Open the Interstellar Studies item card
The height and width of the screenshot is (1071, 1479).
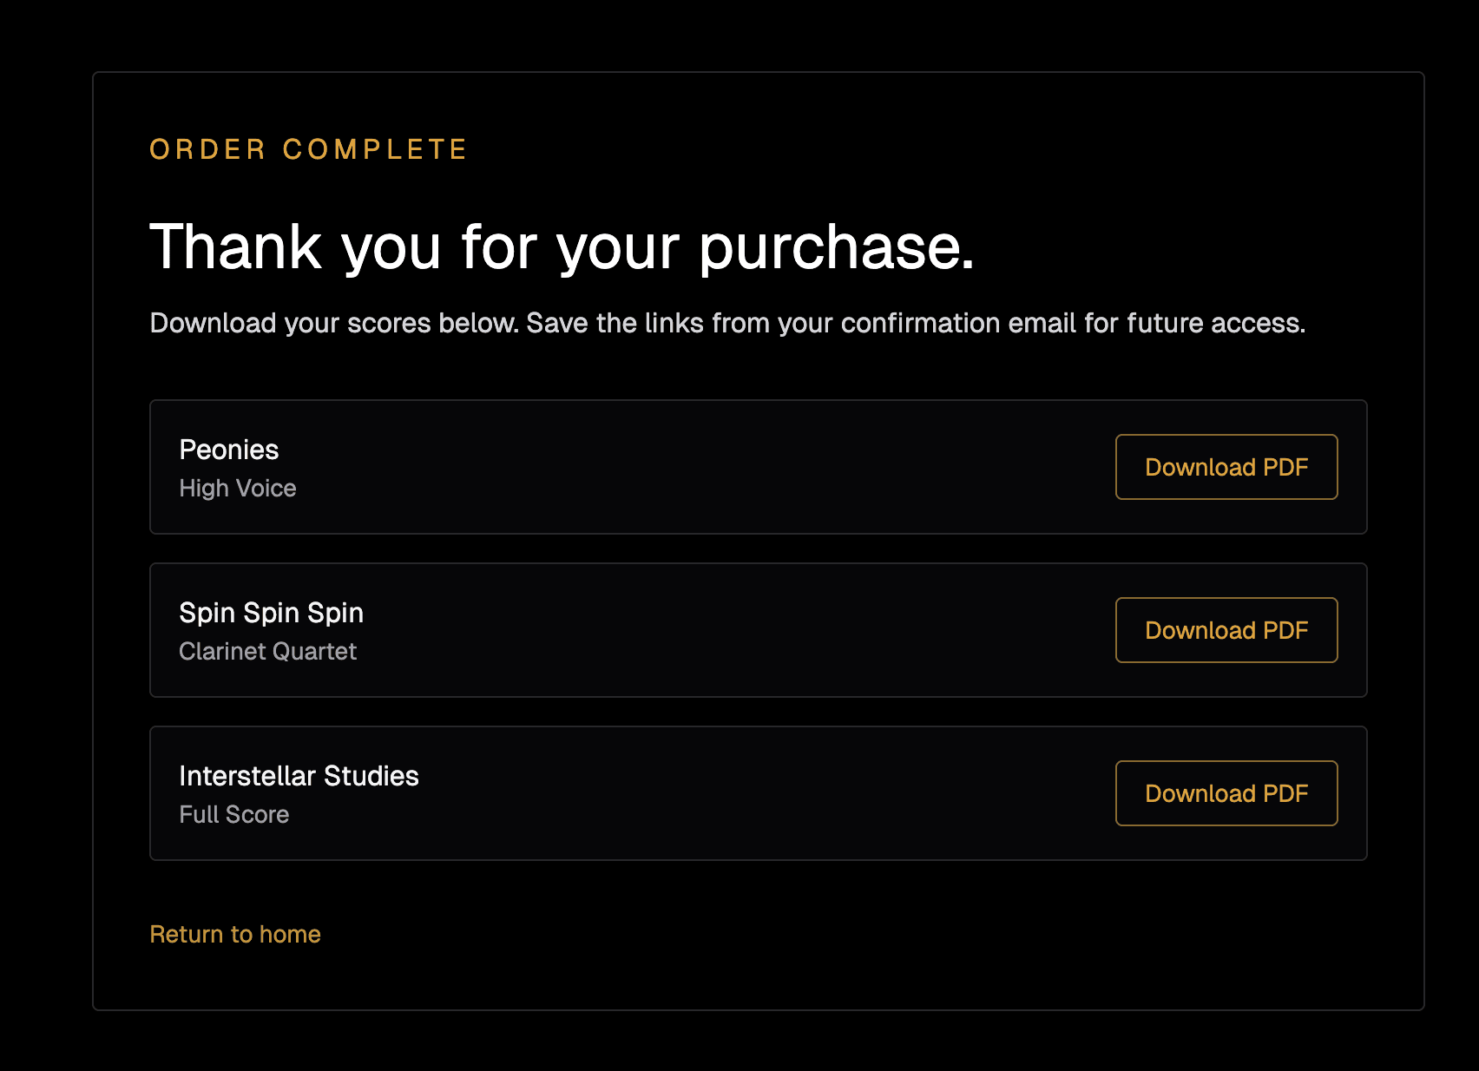(694, 792)
